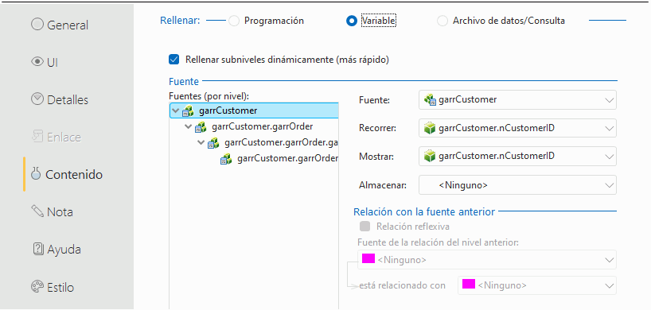Open the Almacenar dropdown
The width and height of the screenshot is (651, 310).
tap(517, 185)
